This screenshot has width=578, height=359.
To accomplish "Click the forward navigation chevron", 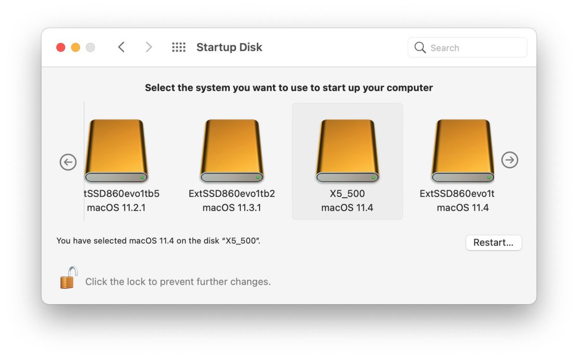I will (149, 47).
